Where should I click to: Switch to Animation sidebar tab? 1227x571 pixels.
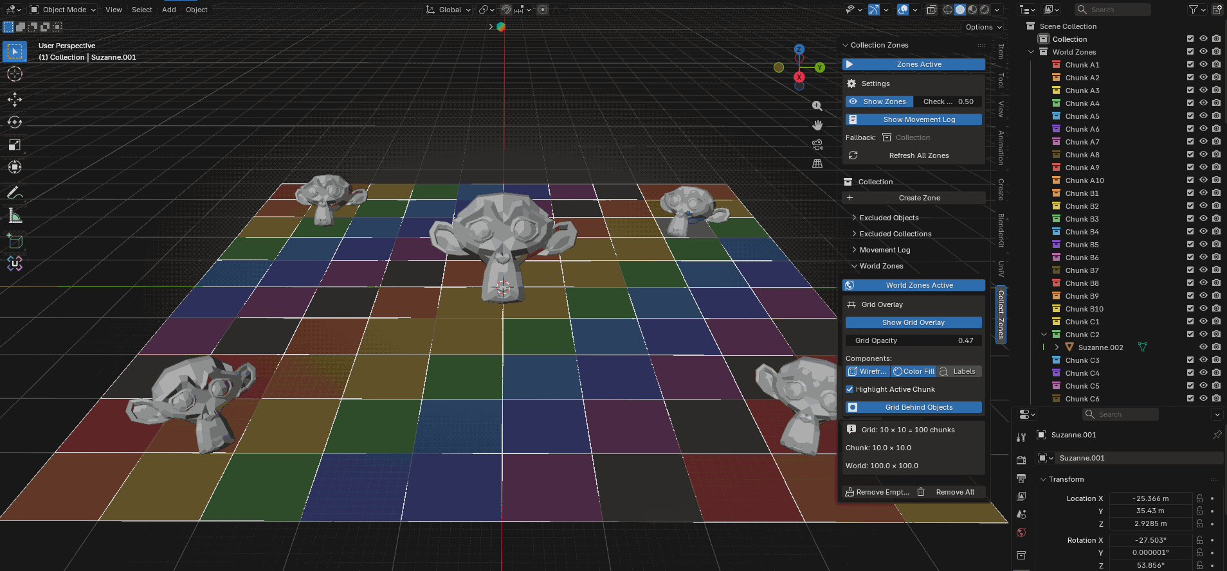tap(1001, 148)
